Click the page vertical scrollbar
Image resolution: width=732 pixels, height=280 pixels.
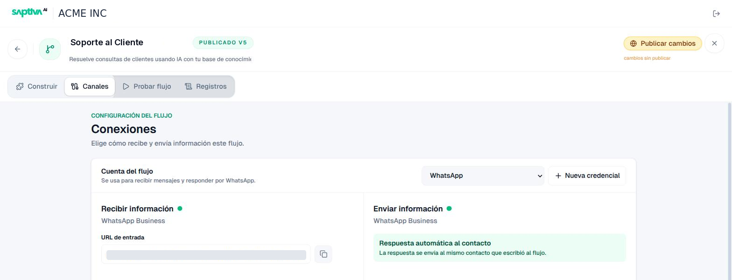point(730,191)
